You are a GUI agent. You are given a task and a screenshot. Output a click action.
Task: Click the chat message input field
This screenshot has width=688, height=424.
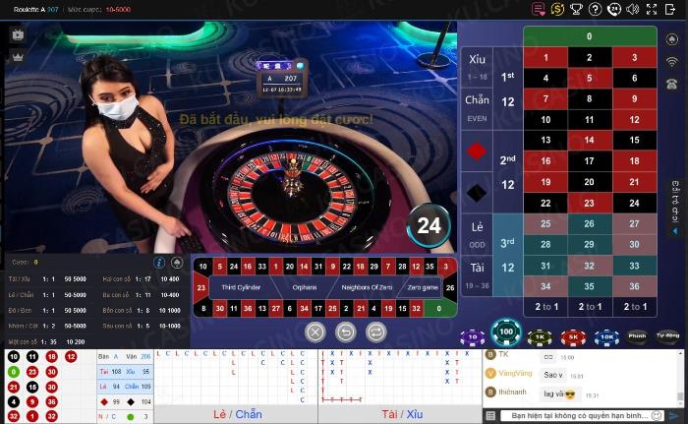point(579,416)
